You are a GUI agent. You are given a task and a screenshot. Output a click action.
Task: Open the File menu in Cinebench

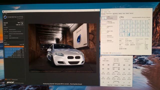coord(3,13)
